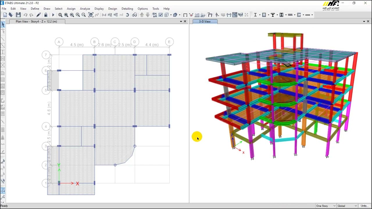Viewport: 372px width, 209px height.
Task: Click grid bubble 7 in plan view
Action: (46, 55)
